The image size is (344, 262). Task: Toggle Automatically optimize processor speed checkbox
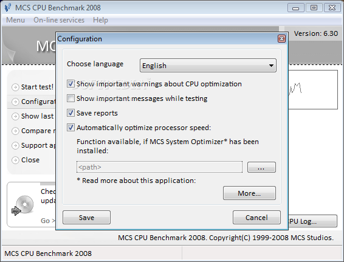coord(71,128)
